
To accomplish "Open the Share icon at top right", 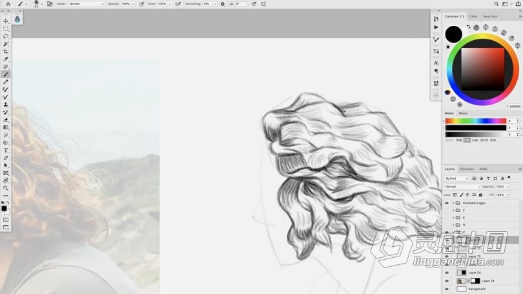I will pos(518,4).
